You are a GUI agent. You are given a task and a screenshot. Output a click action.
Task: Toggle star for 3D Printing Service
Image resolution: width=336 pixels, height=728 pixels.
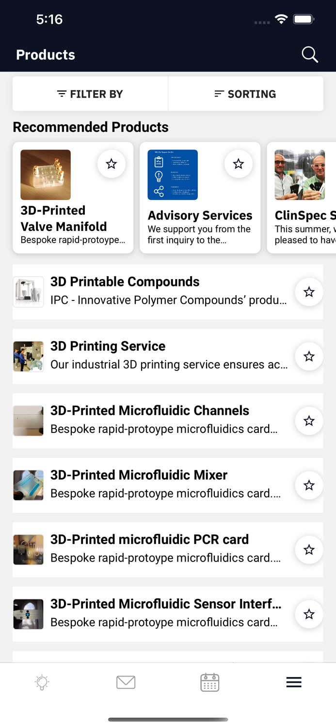(309, 356)
